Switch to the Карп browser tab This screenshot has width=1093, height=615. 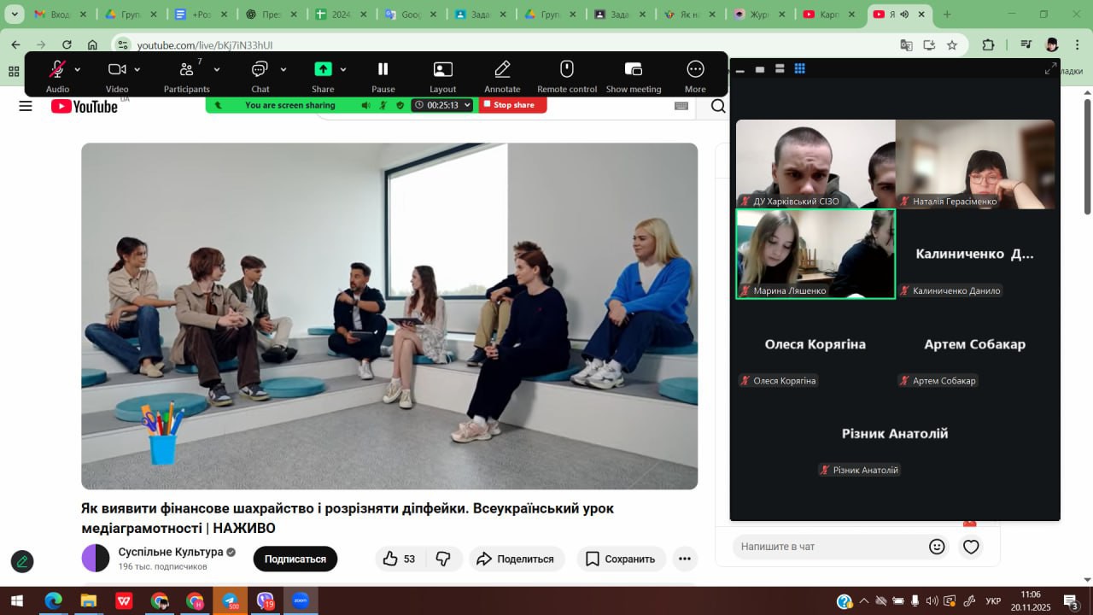coord(827,15)
